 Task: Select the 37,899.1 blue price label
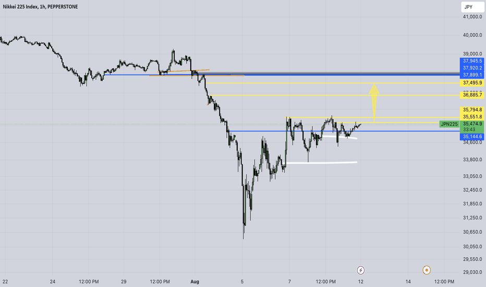(472, 75)
